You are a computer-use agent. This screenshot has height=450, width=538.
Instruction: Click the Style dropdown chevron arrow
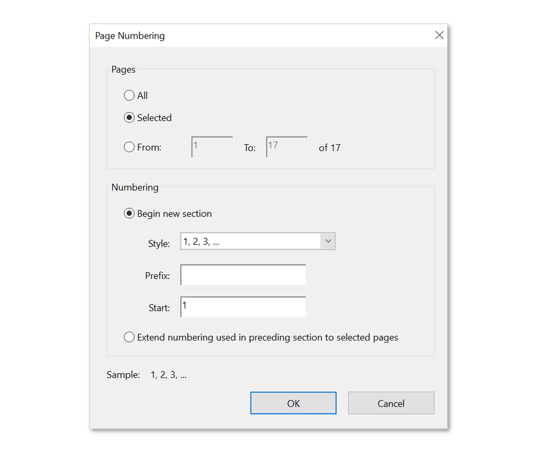click(328, 241)
